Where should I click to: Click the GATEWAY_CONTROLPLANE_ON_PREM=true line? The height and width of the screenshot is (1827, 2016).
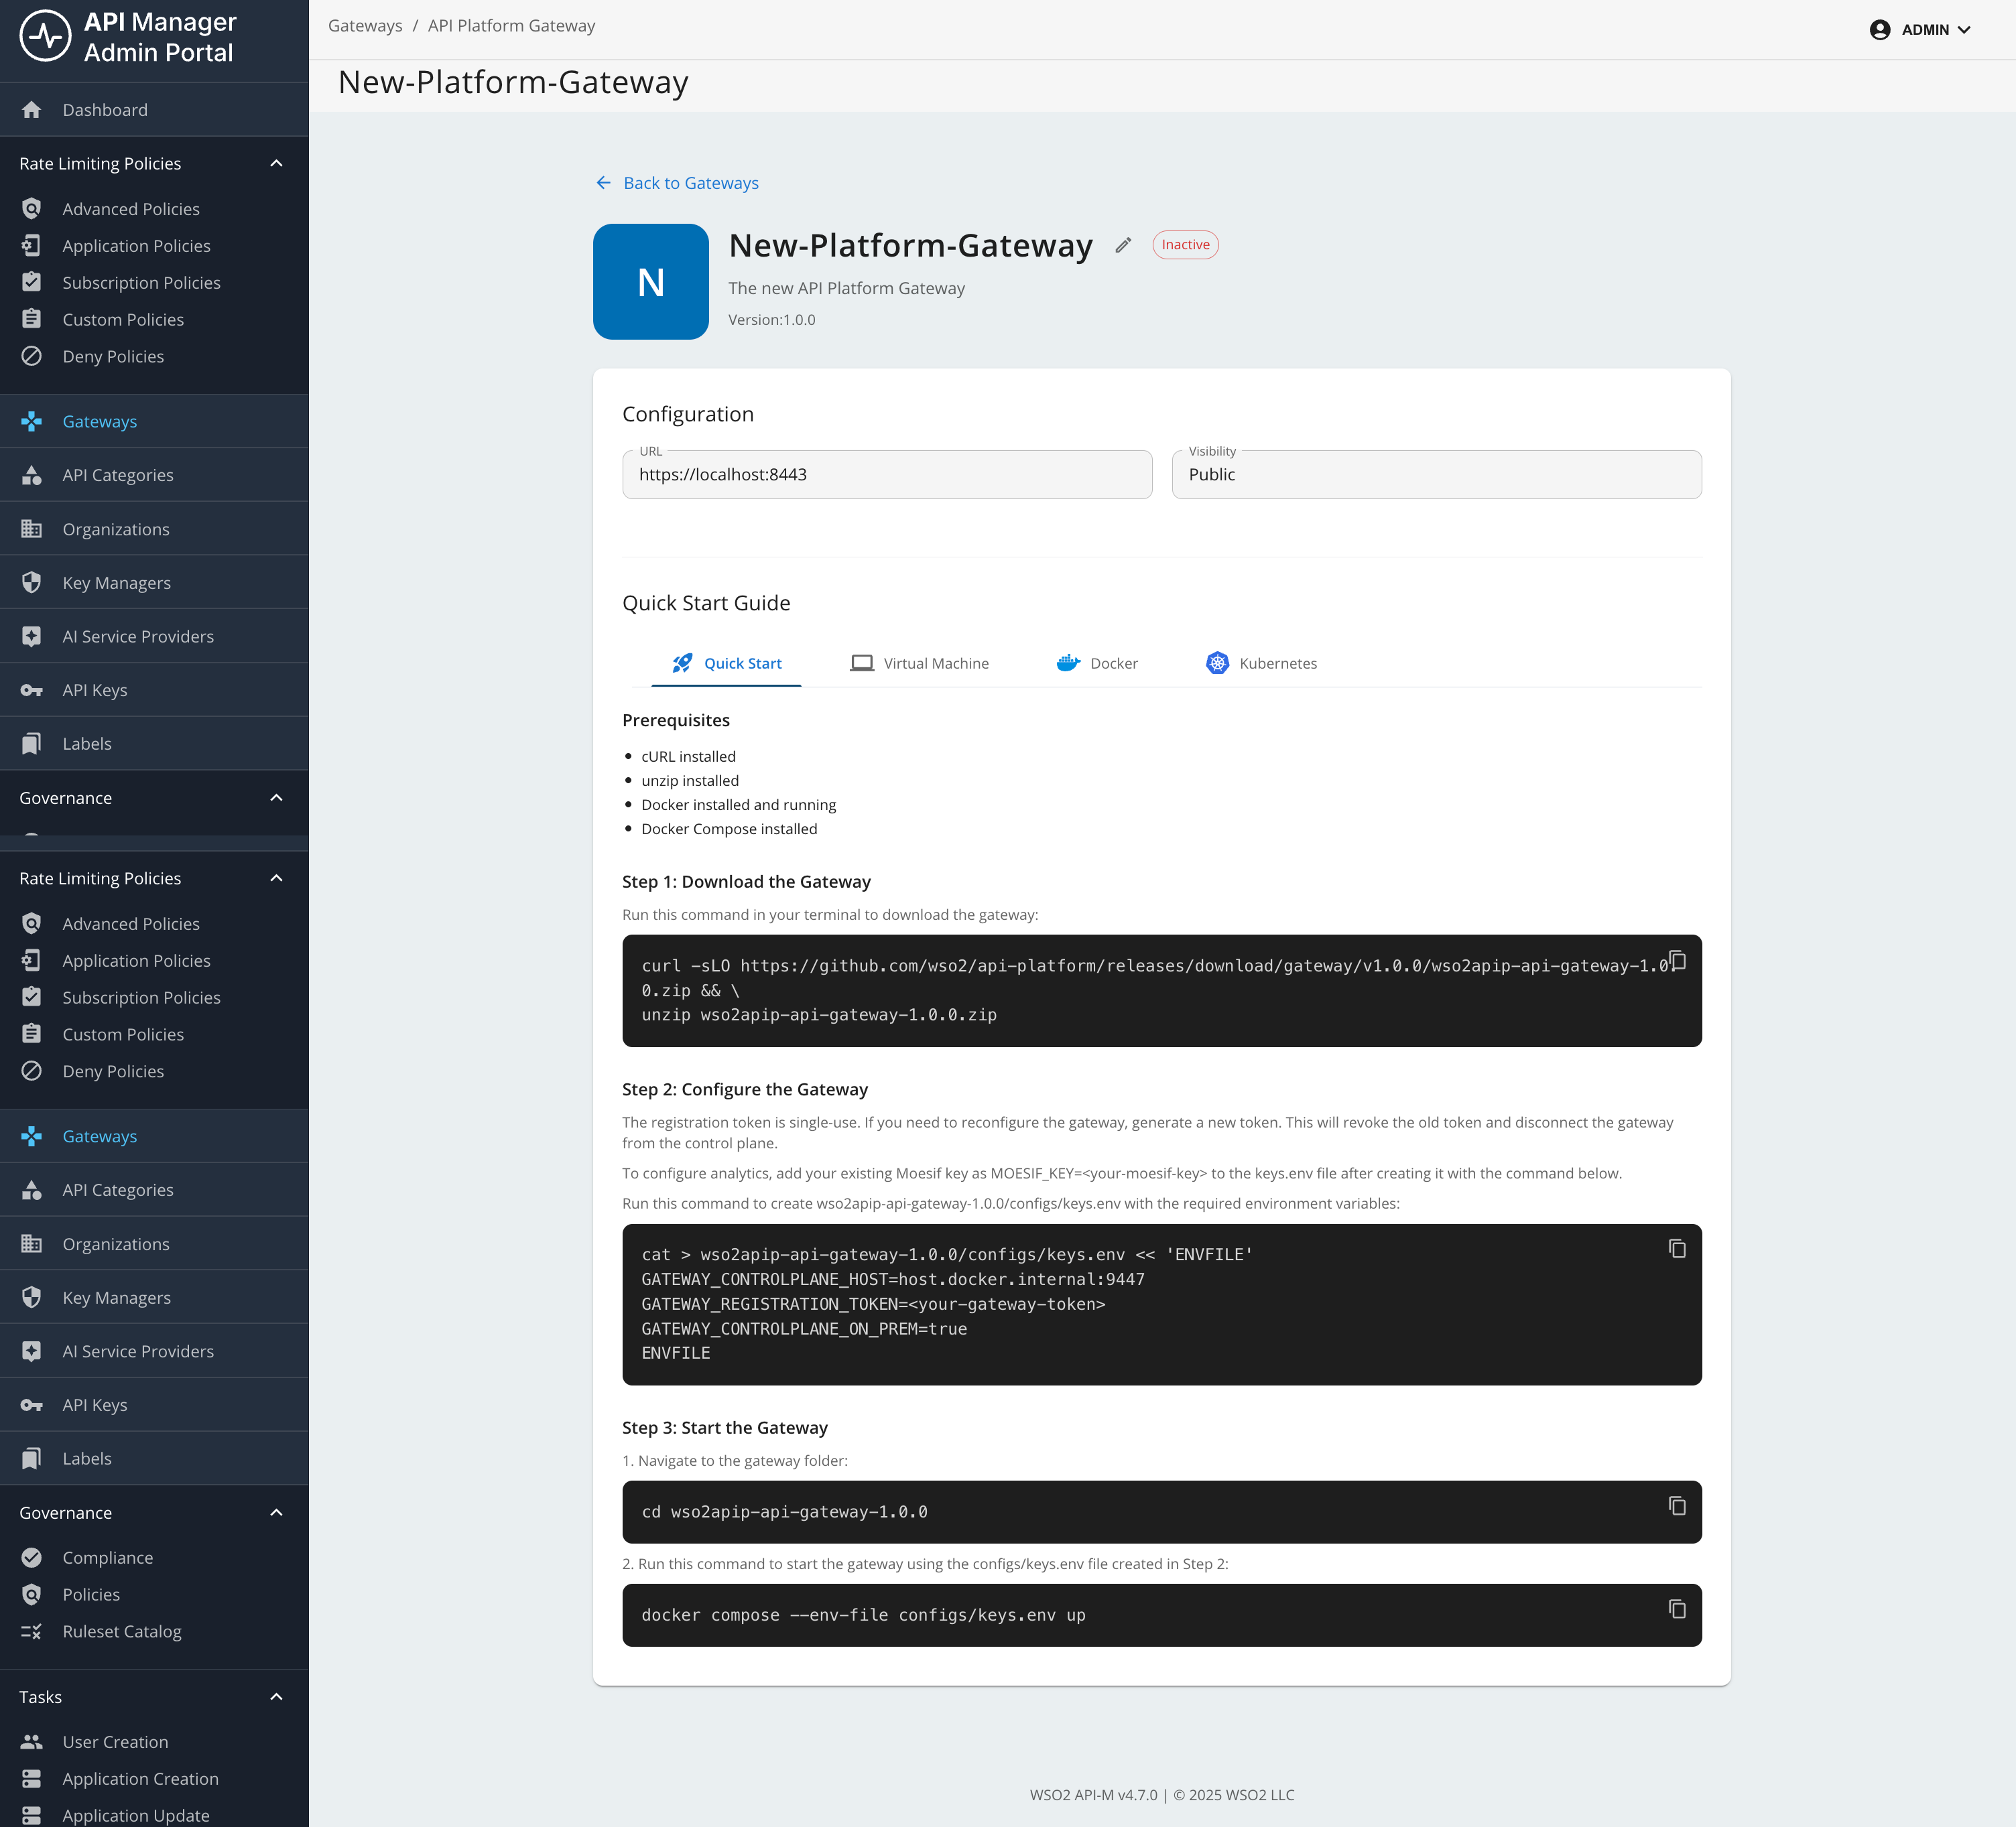click(804, 1329)
